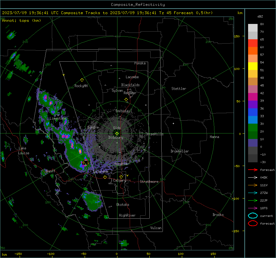Screen dimensions: 276x258
Task: Click the yellow radar-center diamond at Didsbury
Action: 117,134
